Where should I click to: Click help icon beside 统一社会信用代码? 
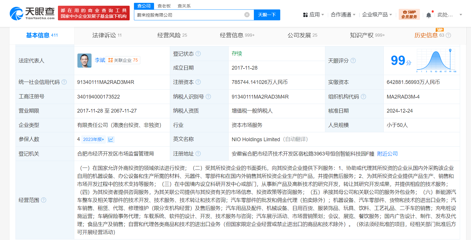[x=64, y=82]
